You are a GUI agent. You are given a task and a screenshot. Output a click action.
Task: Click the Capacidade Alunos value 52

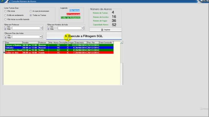pyautogui.click(x=114, y=25)
